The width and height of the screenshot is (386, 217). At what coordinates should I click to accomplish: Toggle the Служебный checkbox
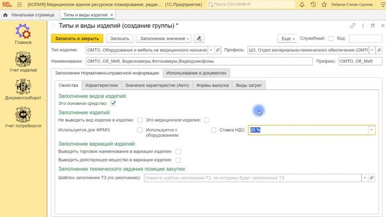click(331, 39)
